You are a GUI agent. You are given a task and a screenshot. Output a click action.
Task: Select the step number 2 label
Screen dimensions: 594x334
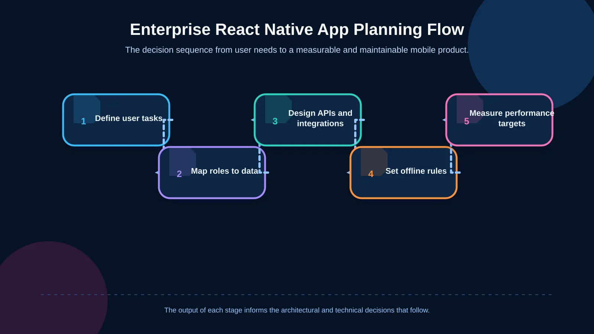tap(179, 174)
